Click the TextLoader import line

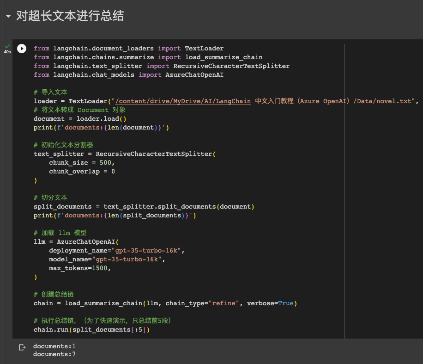(x=129, y=49)
